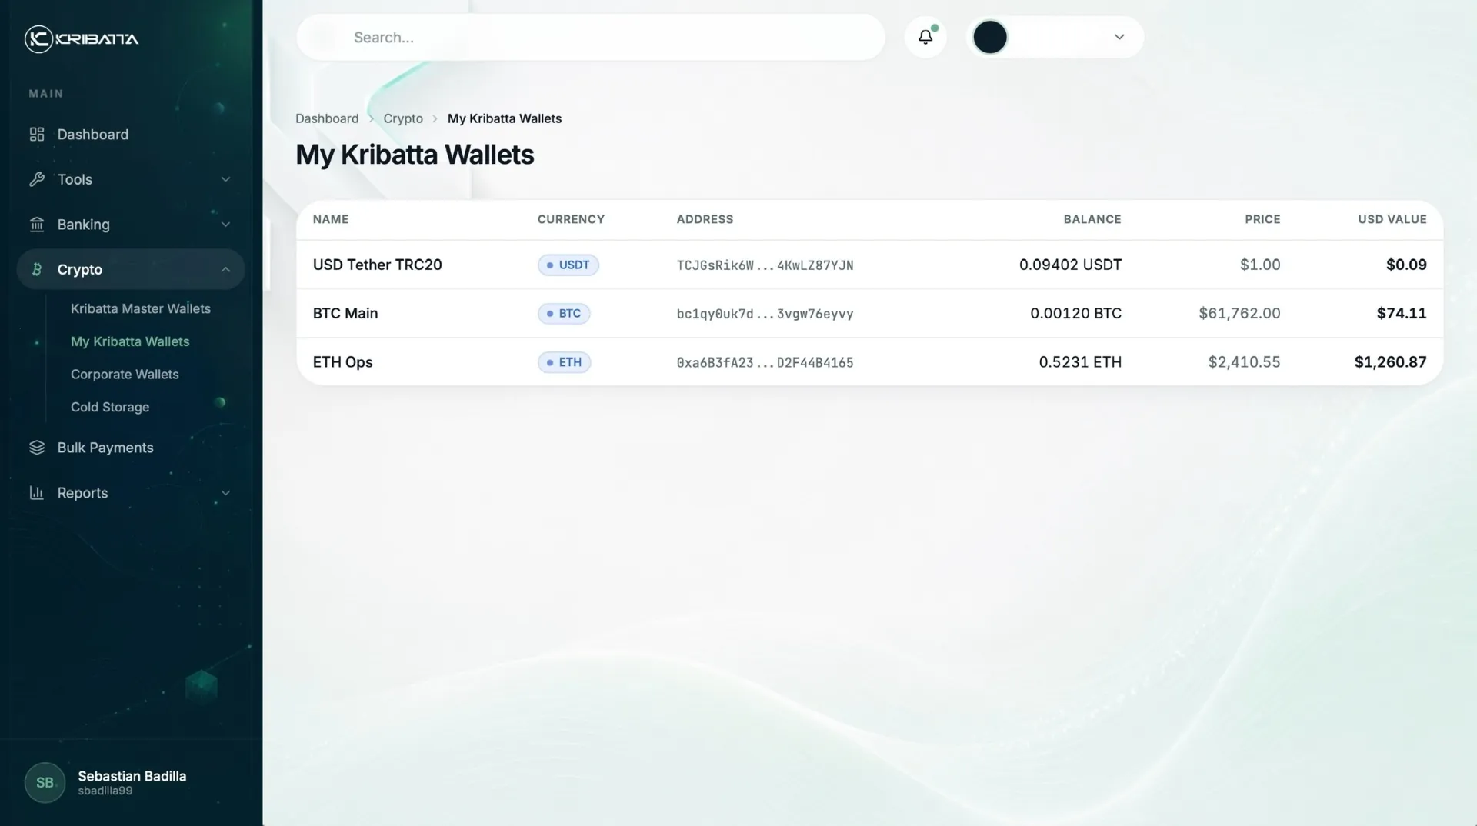This screenshot has height=826, width=1477.
Task: Click the USDT currency badge
Action: (x=568, y=265)
